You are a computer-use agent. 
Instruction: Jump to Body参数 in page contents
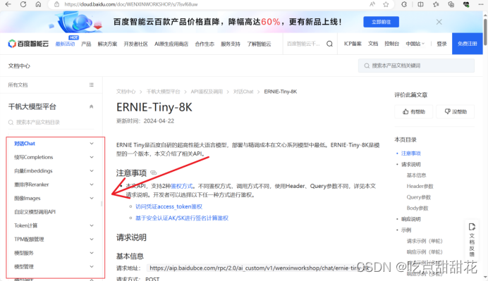point(417,208)
